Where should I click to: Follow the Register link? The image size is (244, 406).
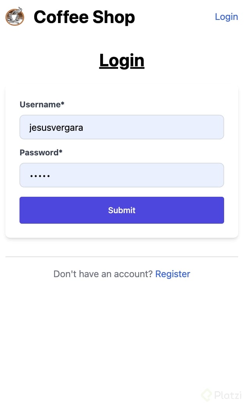173,274
